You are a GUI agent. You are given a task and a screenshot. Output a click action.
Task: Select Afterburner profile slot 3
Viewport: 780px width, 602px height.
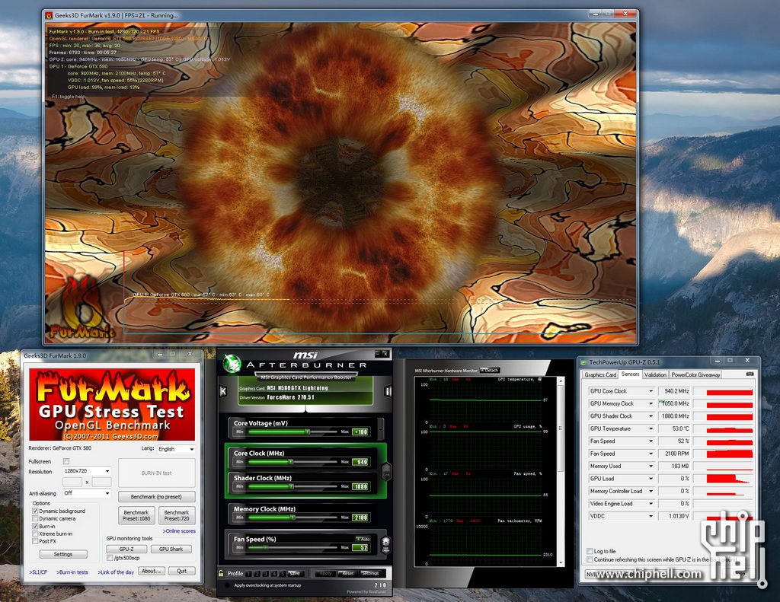pyautogui.click(x=266, y=573)
